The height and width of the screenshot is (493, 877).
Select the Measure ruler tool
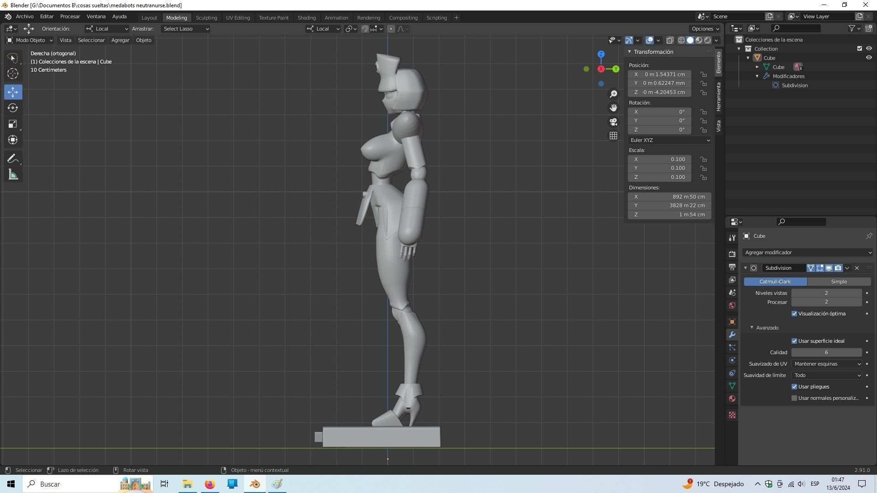point(13,175)
